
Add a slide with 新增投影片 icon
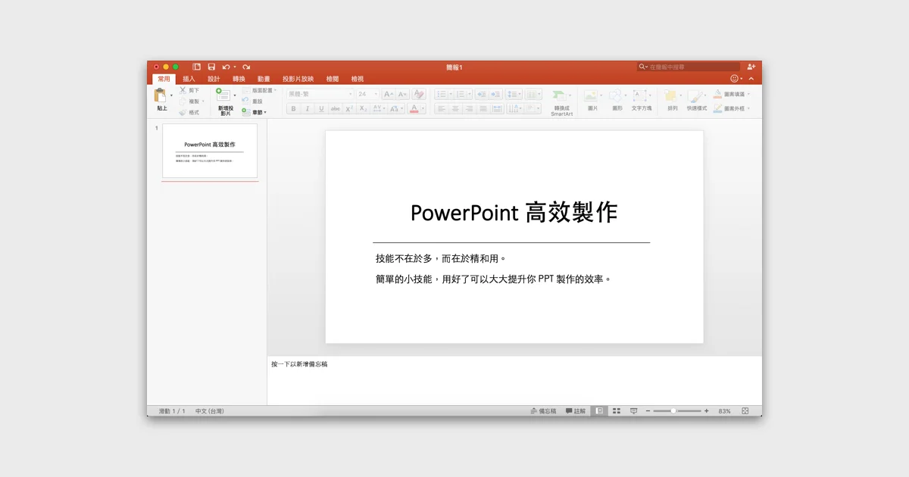tap(223, 95)
